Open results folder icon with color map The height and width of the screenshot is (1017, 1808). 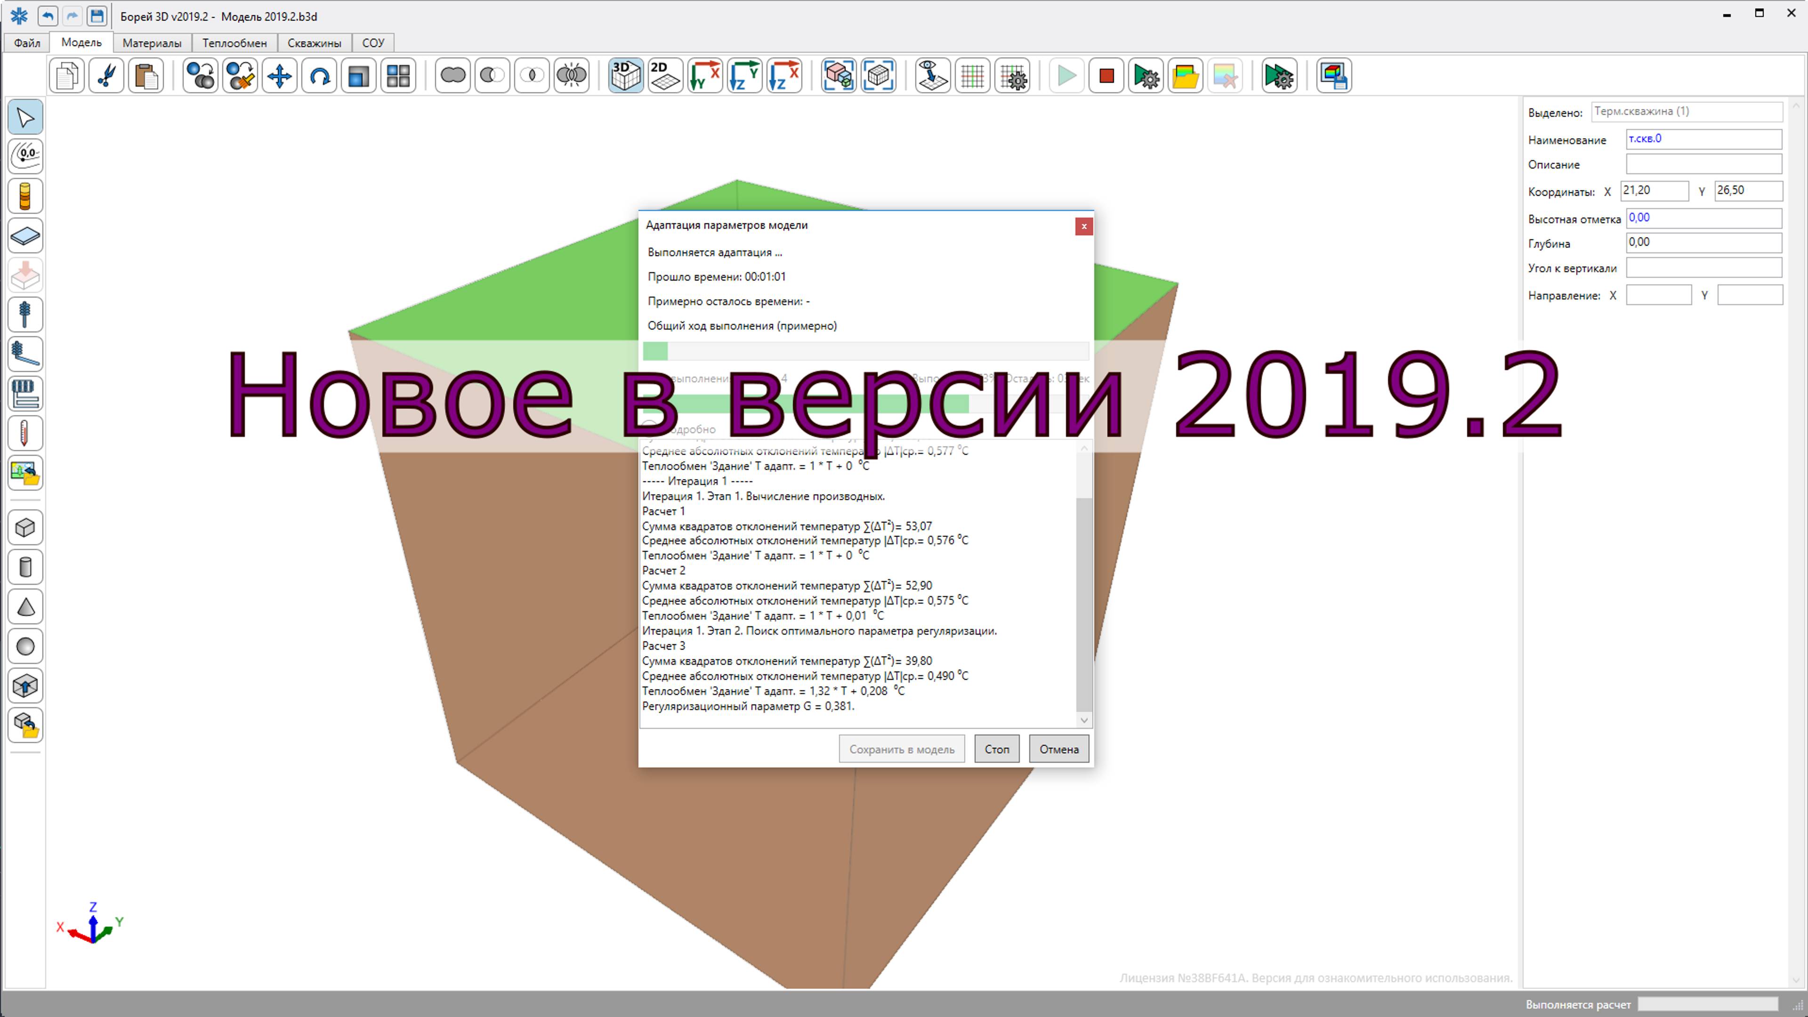pos(1186,75)
